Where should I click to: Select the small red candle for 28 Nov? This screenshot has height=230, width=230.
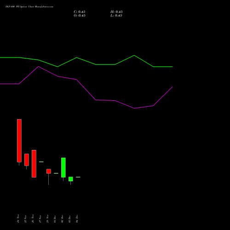49,171
